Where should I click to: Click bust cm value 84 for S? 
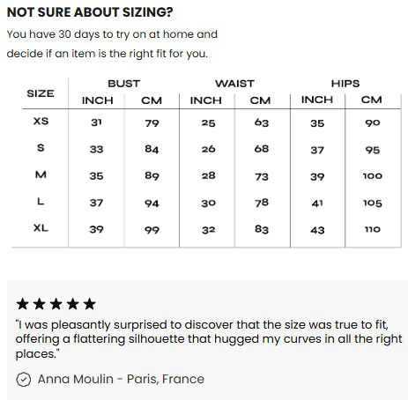click(152, 149)
